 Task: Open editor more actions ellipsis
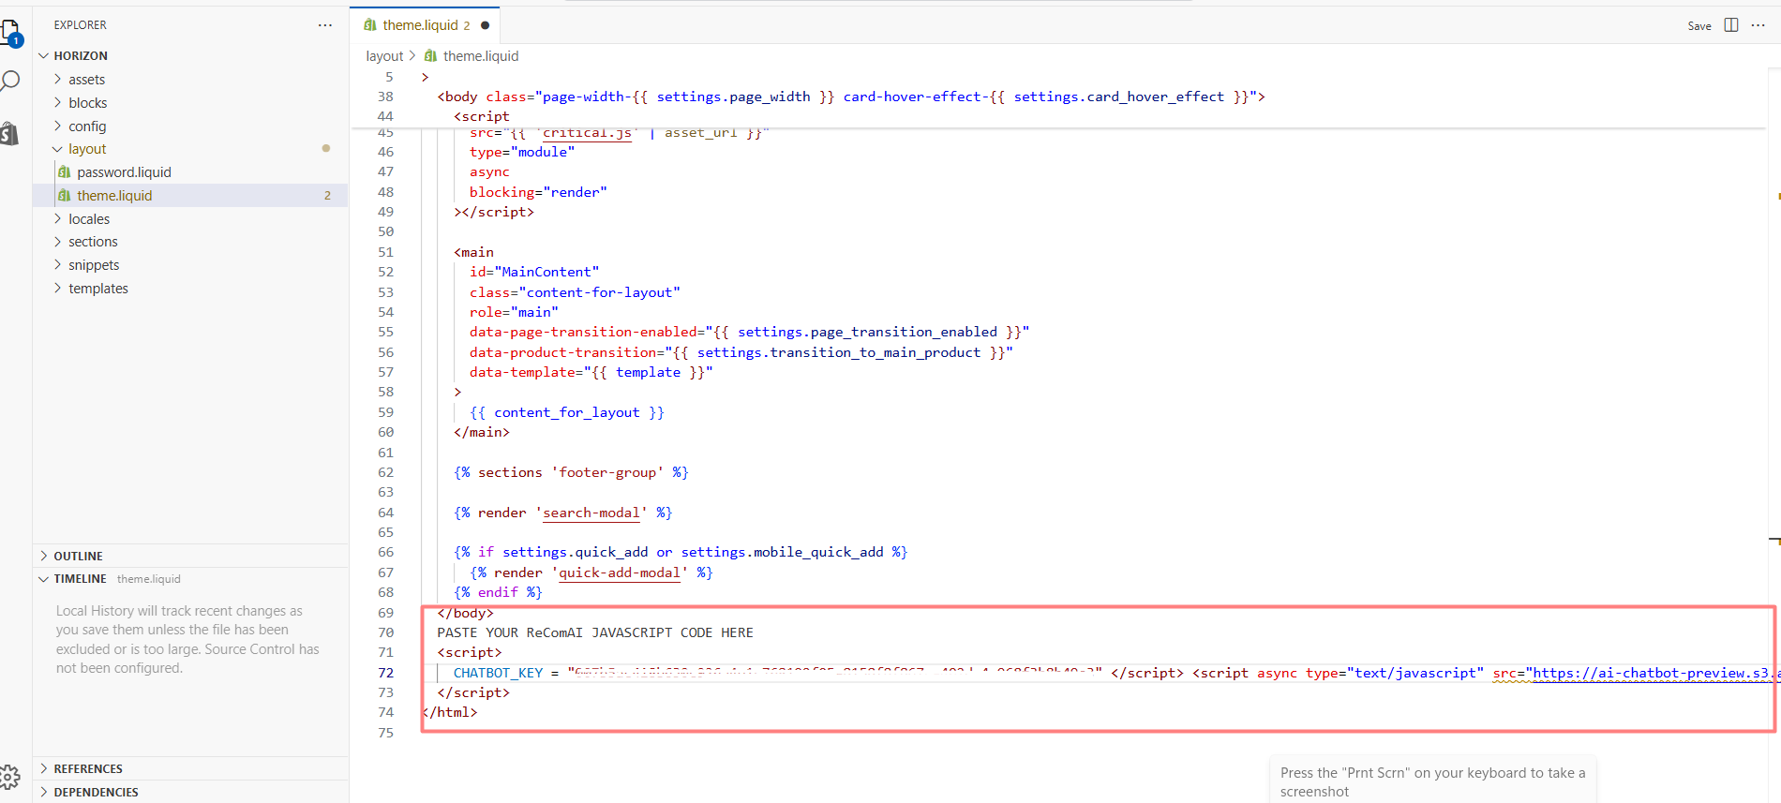click(1759, 25)
